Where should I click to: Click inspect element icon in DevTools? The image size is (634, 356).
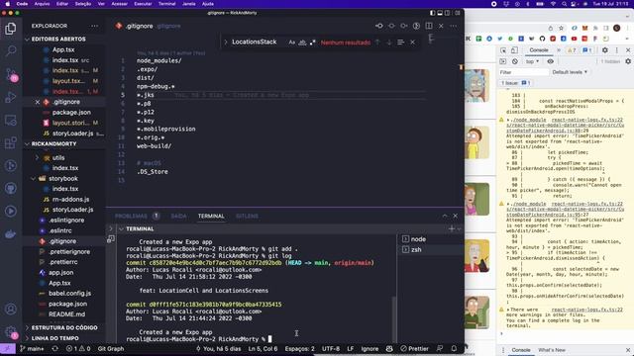(503, 50)
